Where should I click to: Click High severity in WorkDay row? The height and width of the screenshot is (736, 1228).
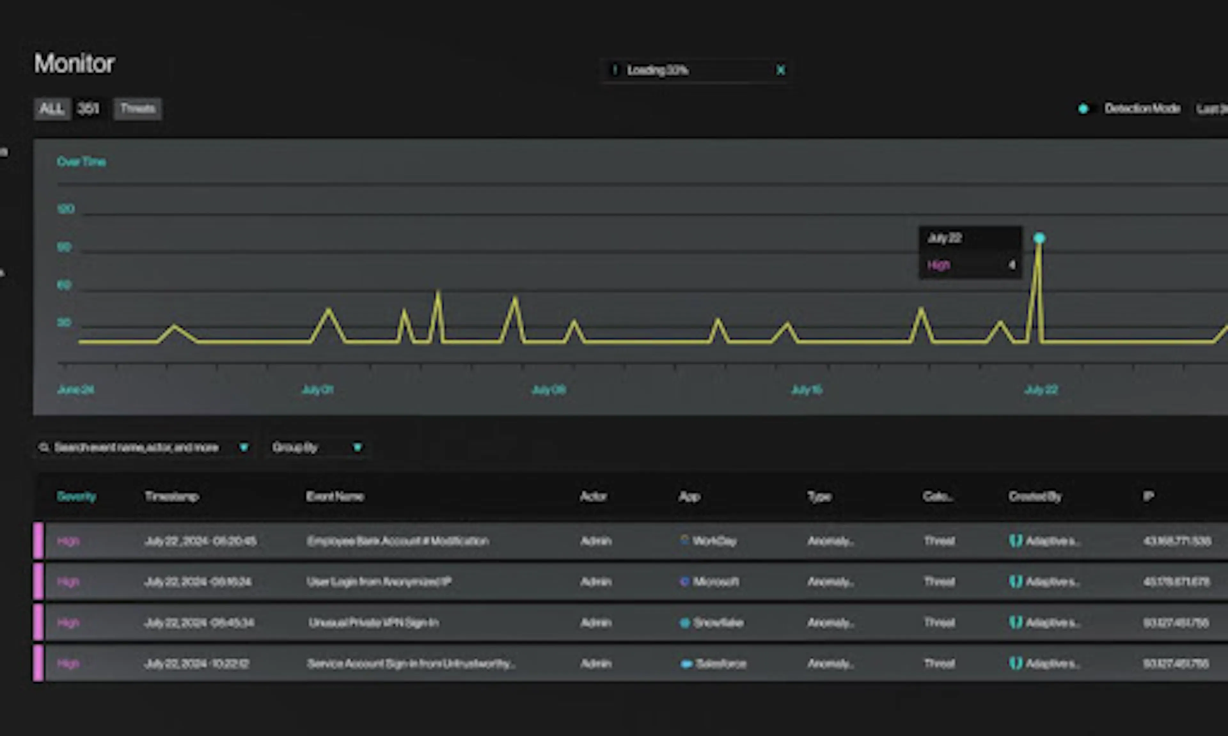click(x=68, y=541)
